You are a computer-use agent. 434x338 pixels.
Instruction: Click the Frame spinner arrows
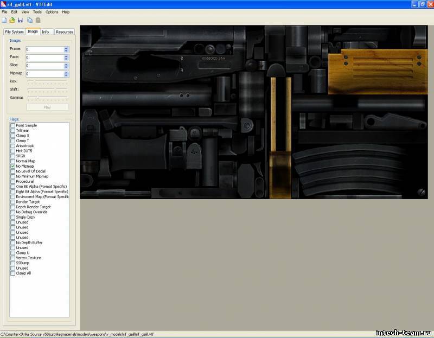click(66, 49)
